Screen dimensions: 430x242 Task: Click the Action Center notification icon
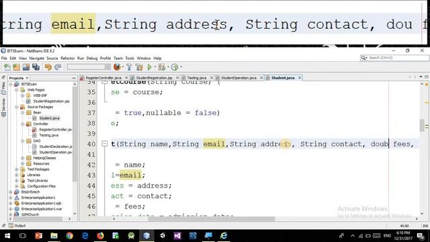click(421, 236)
